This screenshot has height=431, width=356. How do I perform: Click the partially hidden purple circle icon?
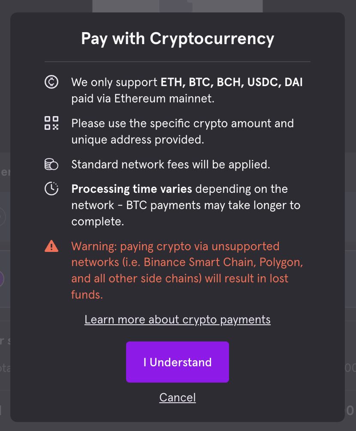point(2,279)
